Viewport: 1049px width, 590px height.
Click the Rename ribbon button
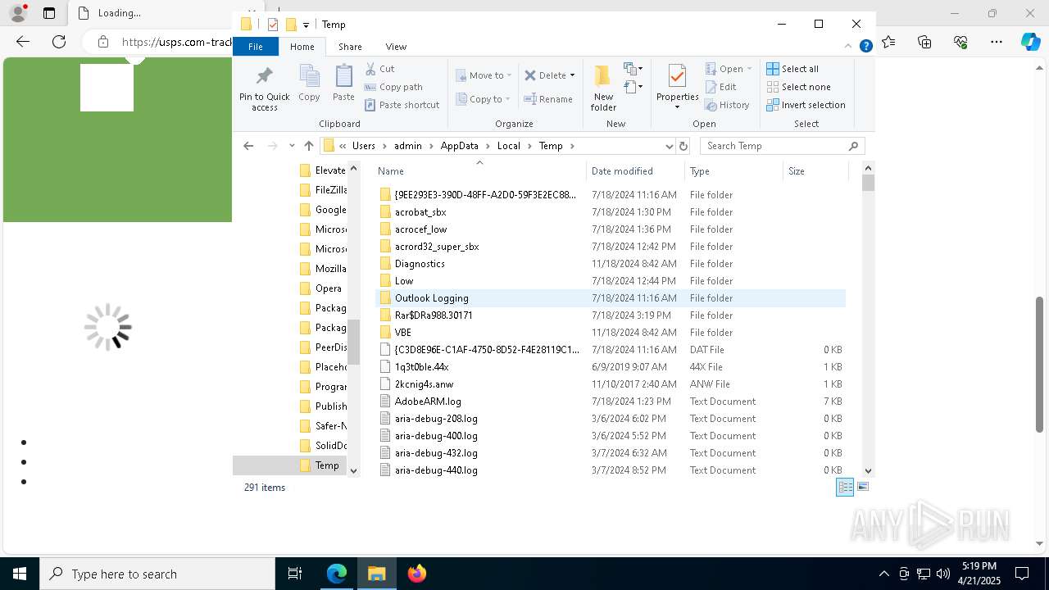(x=548, y=99)
